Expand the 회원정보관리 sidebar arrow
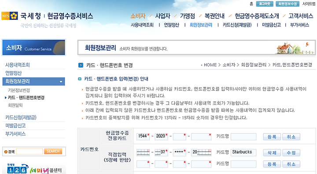The height and width of the screenshot is (174, 317). [61, 82]
